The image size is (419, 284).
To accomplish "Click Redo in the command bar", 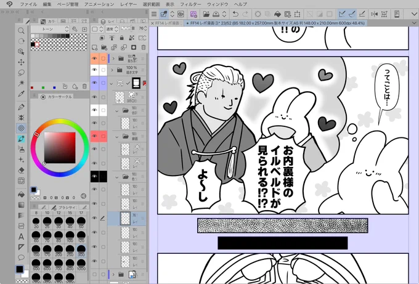I will 245,14.
